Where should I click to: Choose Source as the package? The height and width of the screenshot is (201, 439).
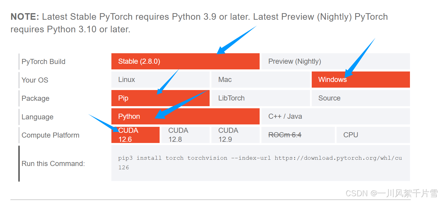point(361,98)
